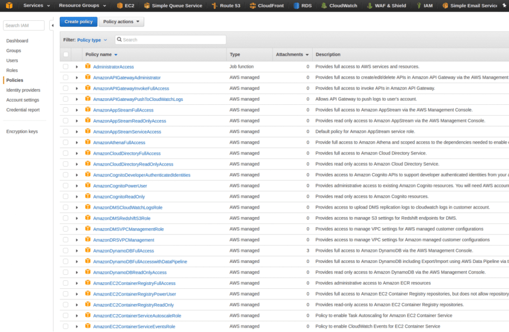The image size is (509, 332).
Task: Open the AmazonCognitoPowerUser policy link
Action: 121,185
